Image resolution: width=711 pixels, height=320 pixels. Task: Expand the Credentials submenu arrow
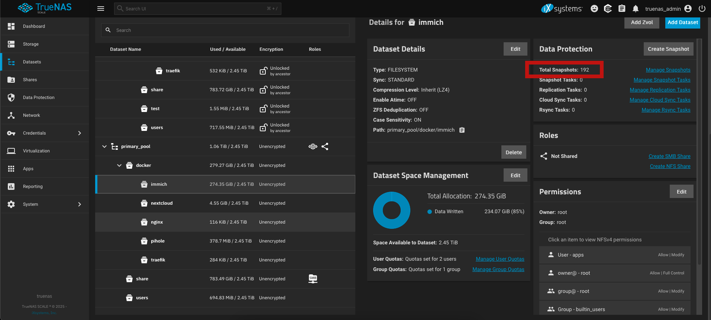[80, 133]
